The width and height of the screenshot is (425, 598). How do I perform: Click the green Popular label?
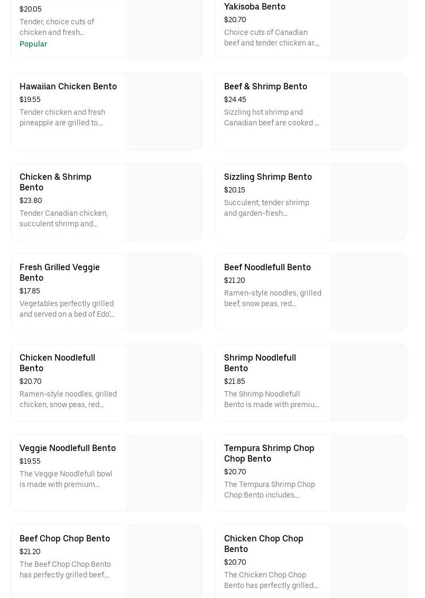33,44
